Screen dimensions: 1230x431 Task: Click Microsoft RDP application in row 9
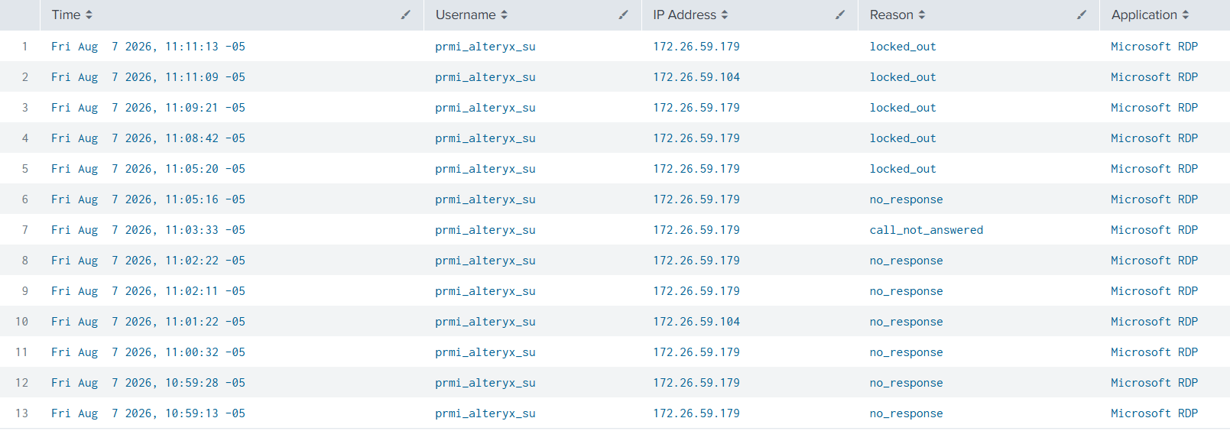tap(1154, 291)
